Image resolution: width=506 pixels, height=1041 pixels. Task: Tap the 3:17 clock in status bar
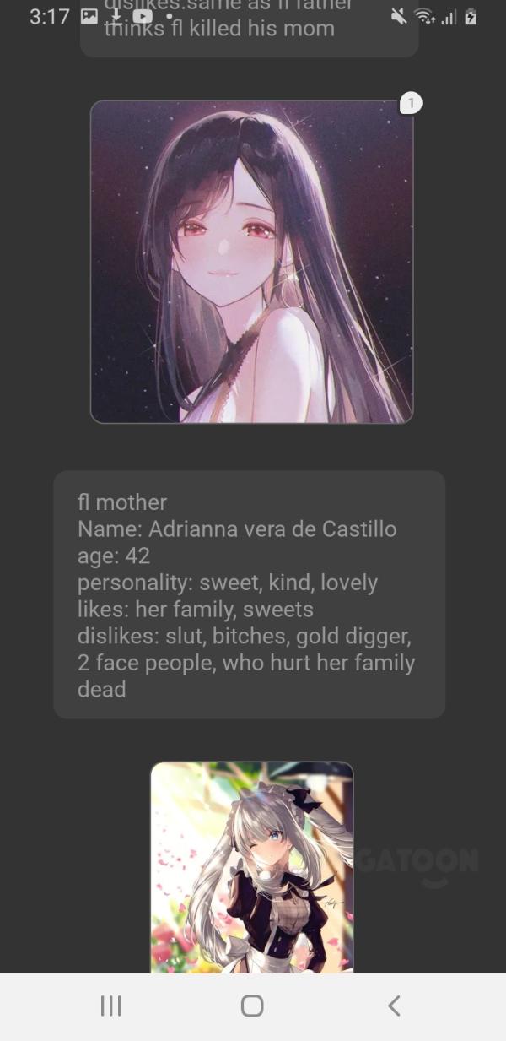click(50, 16)
